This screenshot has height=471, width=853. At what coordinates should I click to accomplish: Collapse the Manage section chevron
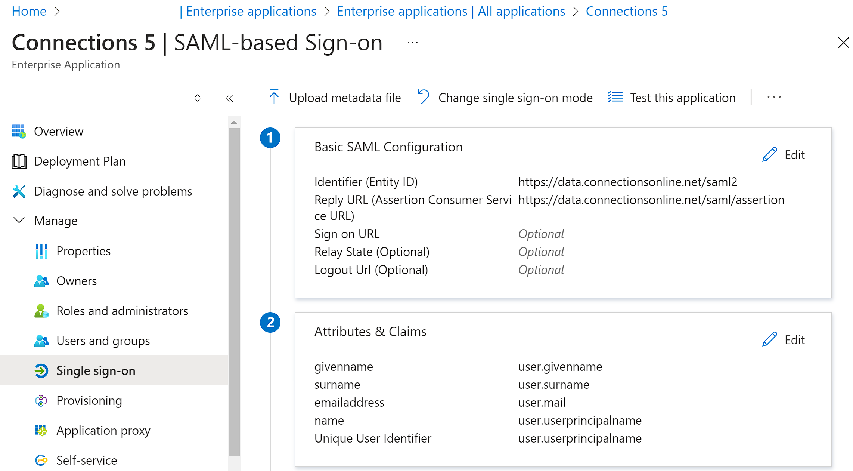19,221
